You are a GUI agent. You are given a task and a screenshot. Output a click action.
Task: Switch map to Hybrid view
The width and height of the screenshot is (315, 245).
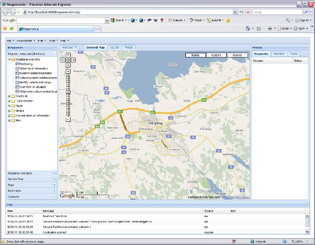tap(237, 55)
